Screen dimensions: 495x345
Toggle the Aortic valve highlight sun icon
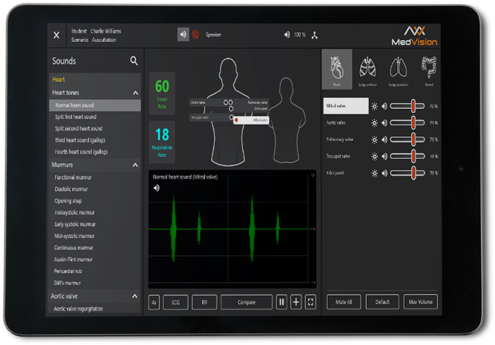click(375, 123)
